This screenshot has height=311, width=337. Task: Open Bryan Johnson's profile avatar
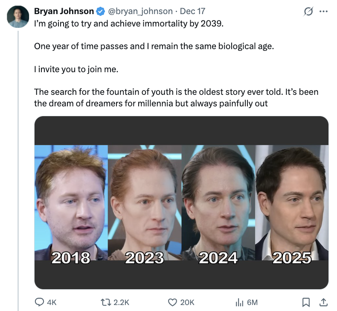click(x=18, y=17)
